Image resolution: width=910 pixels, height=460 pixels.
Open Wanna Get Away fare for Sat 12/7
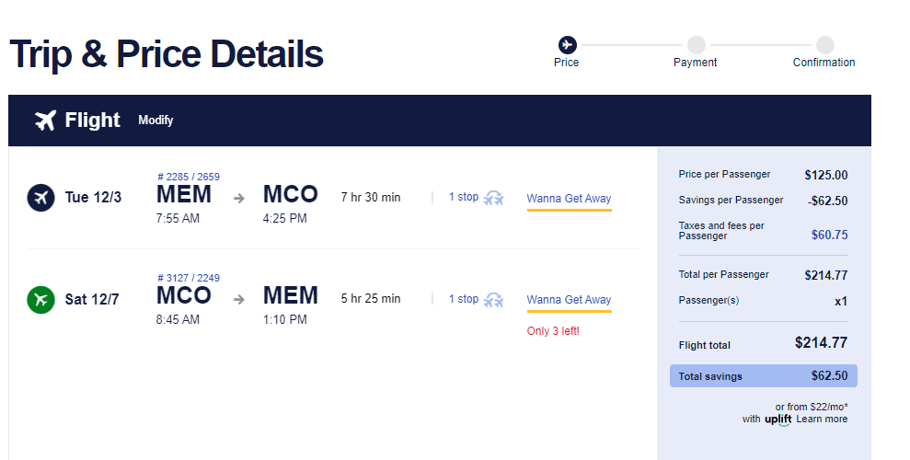569,300
